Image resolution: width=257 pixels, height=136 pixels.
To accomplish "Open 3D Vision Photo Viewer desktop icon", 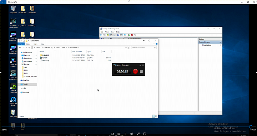I will (x=13, y=23).
